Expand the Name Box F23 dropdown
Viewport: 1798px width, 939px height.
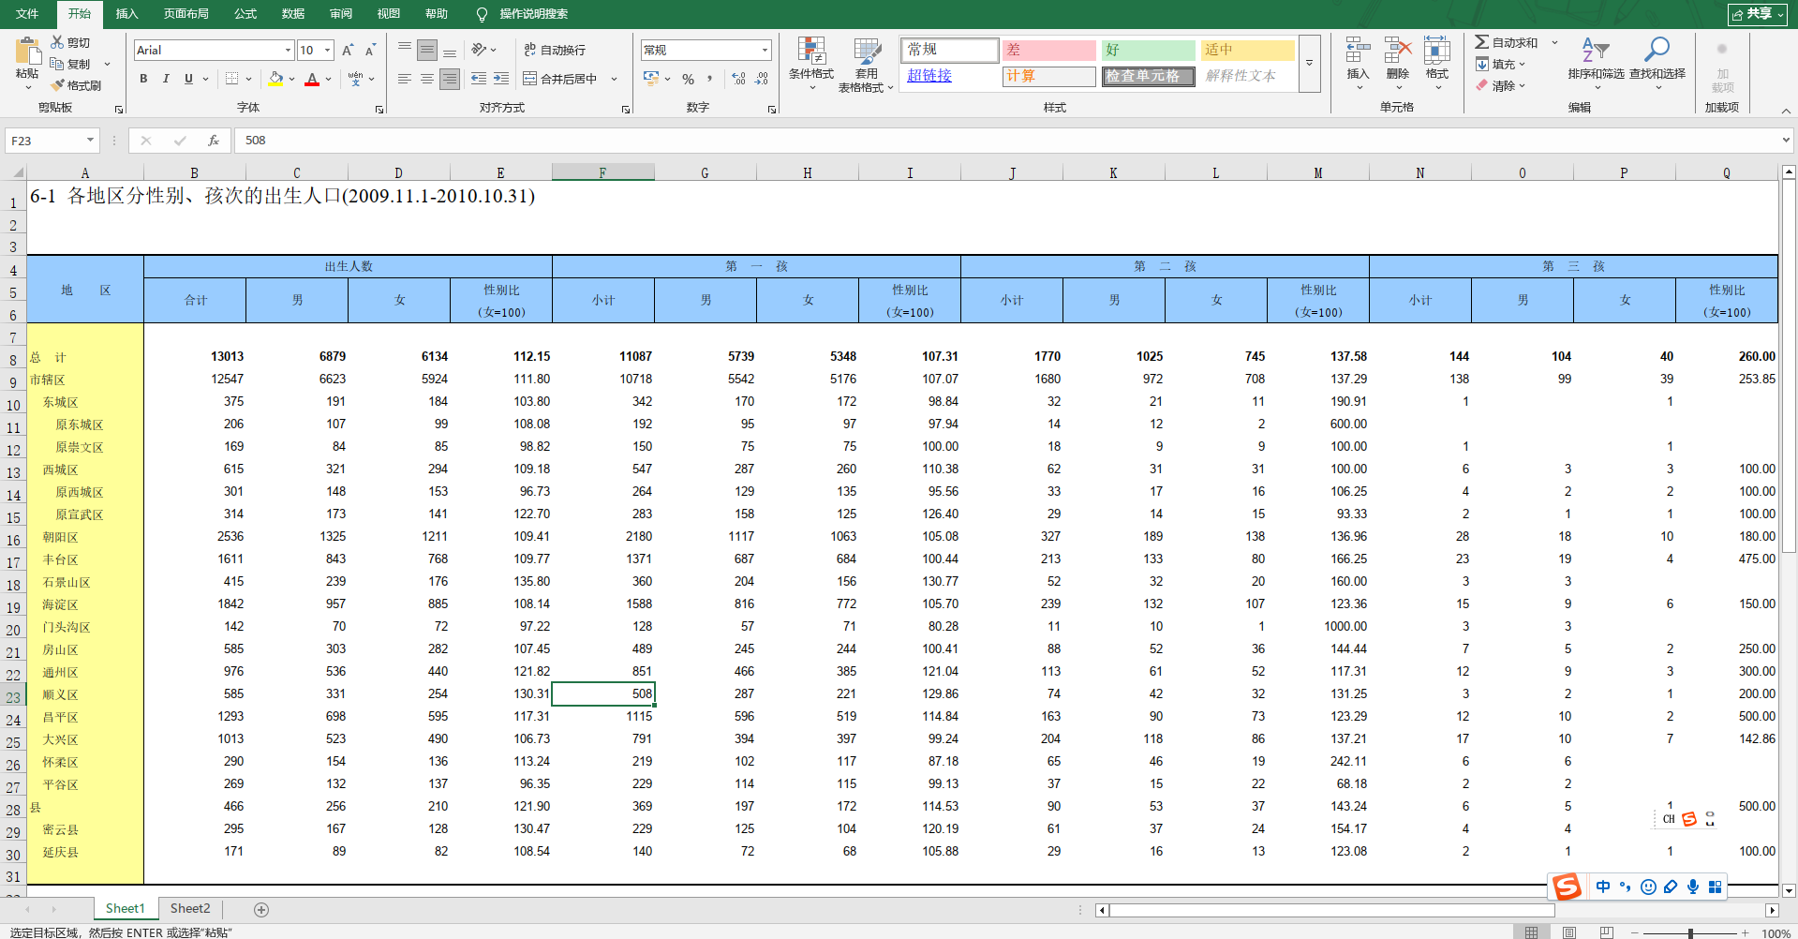[90, 141]
